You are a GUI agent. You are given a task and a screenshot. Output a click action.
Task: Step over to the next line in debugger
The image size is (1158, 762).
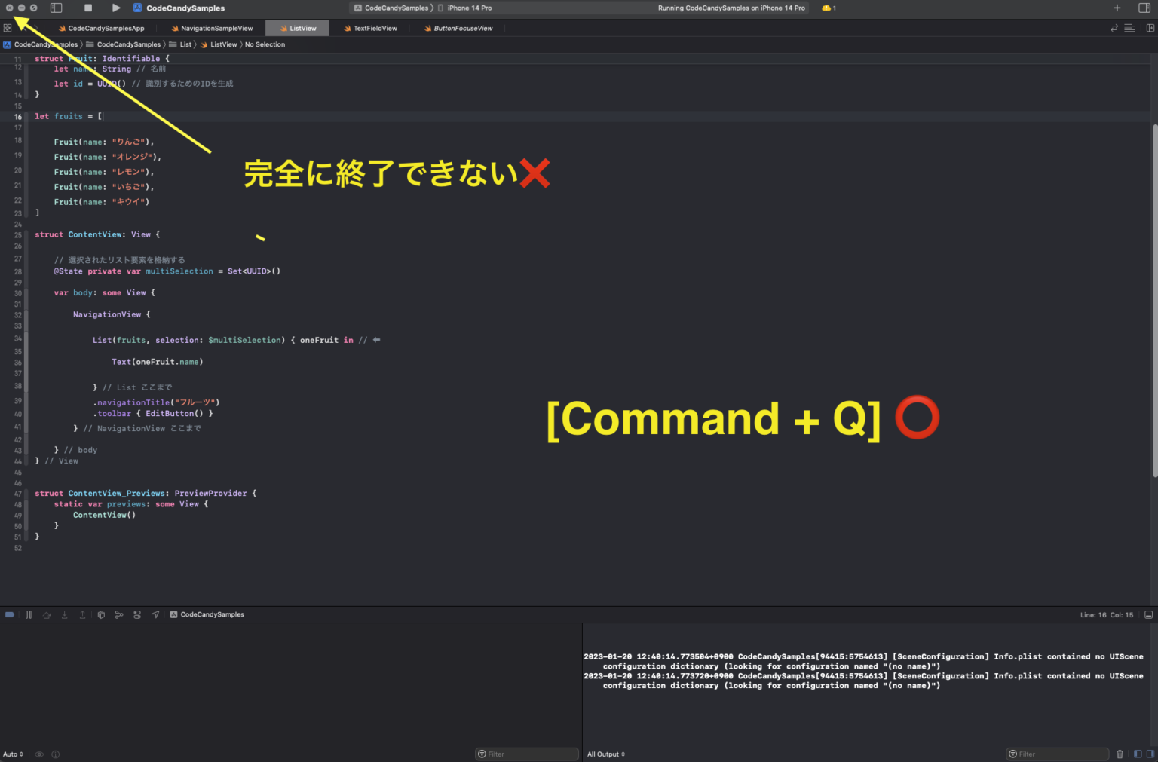47,614
